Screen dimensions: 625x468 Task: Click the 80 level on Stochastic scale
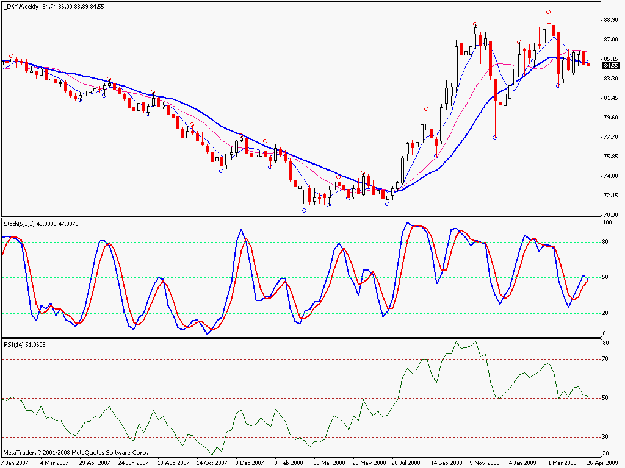tap(605, 242)
